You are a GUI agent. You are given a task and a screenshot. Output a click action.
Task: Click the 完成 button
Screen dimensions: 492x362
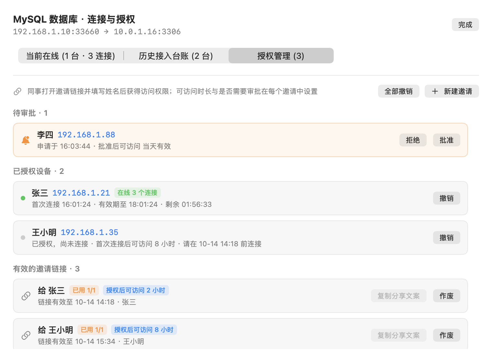point(465,25)
